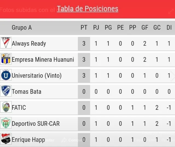Click the GF column header

(145, 28)
